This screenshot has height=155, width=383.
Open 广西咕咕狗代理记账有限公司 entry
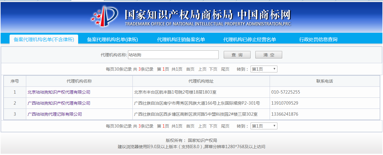pyautogui.click(x=55, y=114)
